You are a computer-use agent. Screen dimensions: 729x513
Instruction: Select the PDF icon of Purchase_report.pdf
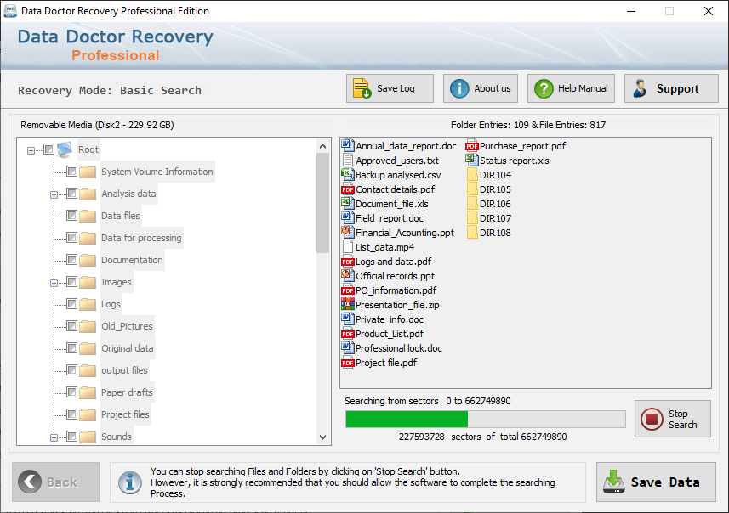pos(472,146)
